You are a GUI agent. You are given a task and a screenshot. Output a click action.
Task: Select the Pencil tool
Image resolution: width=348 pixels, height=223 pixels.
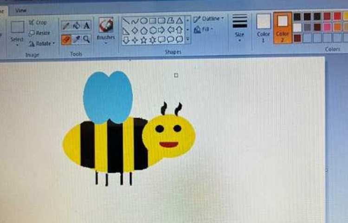pos(66,26)
